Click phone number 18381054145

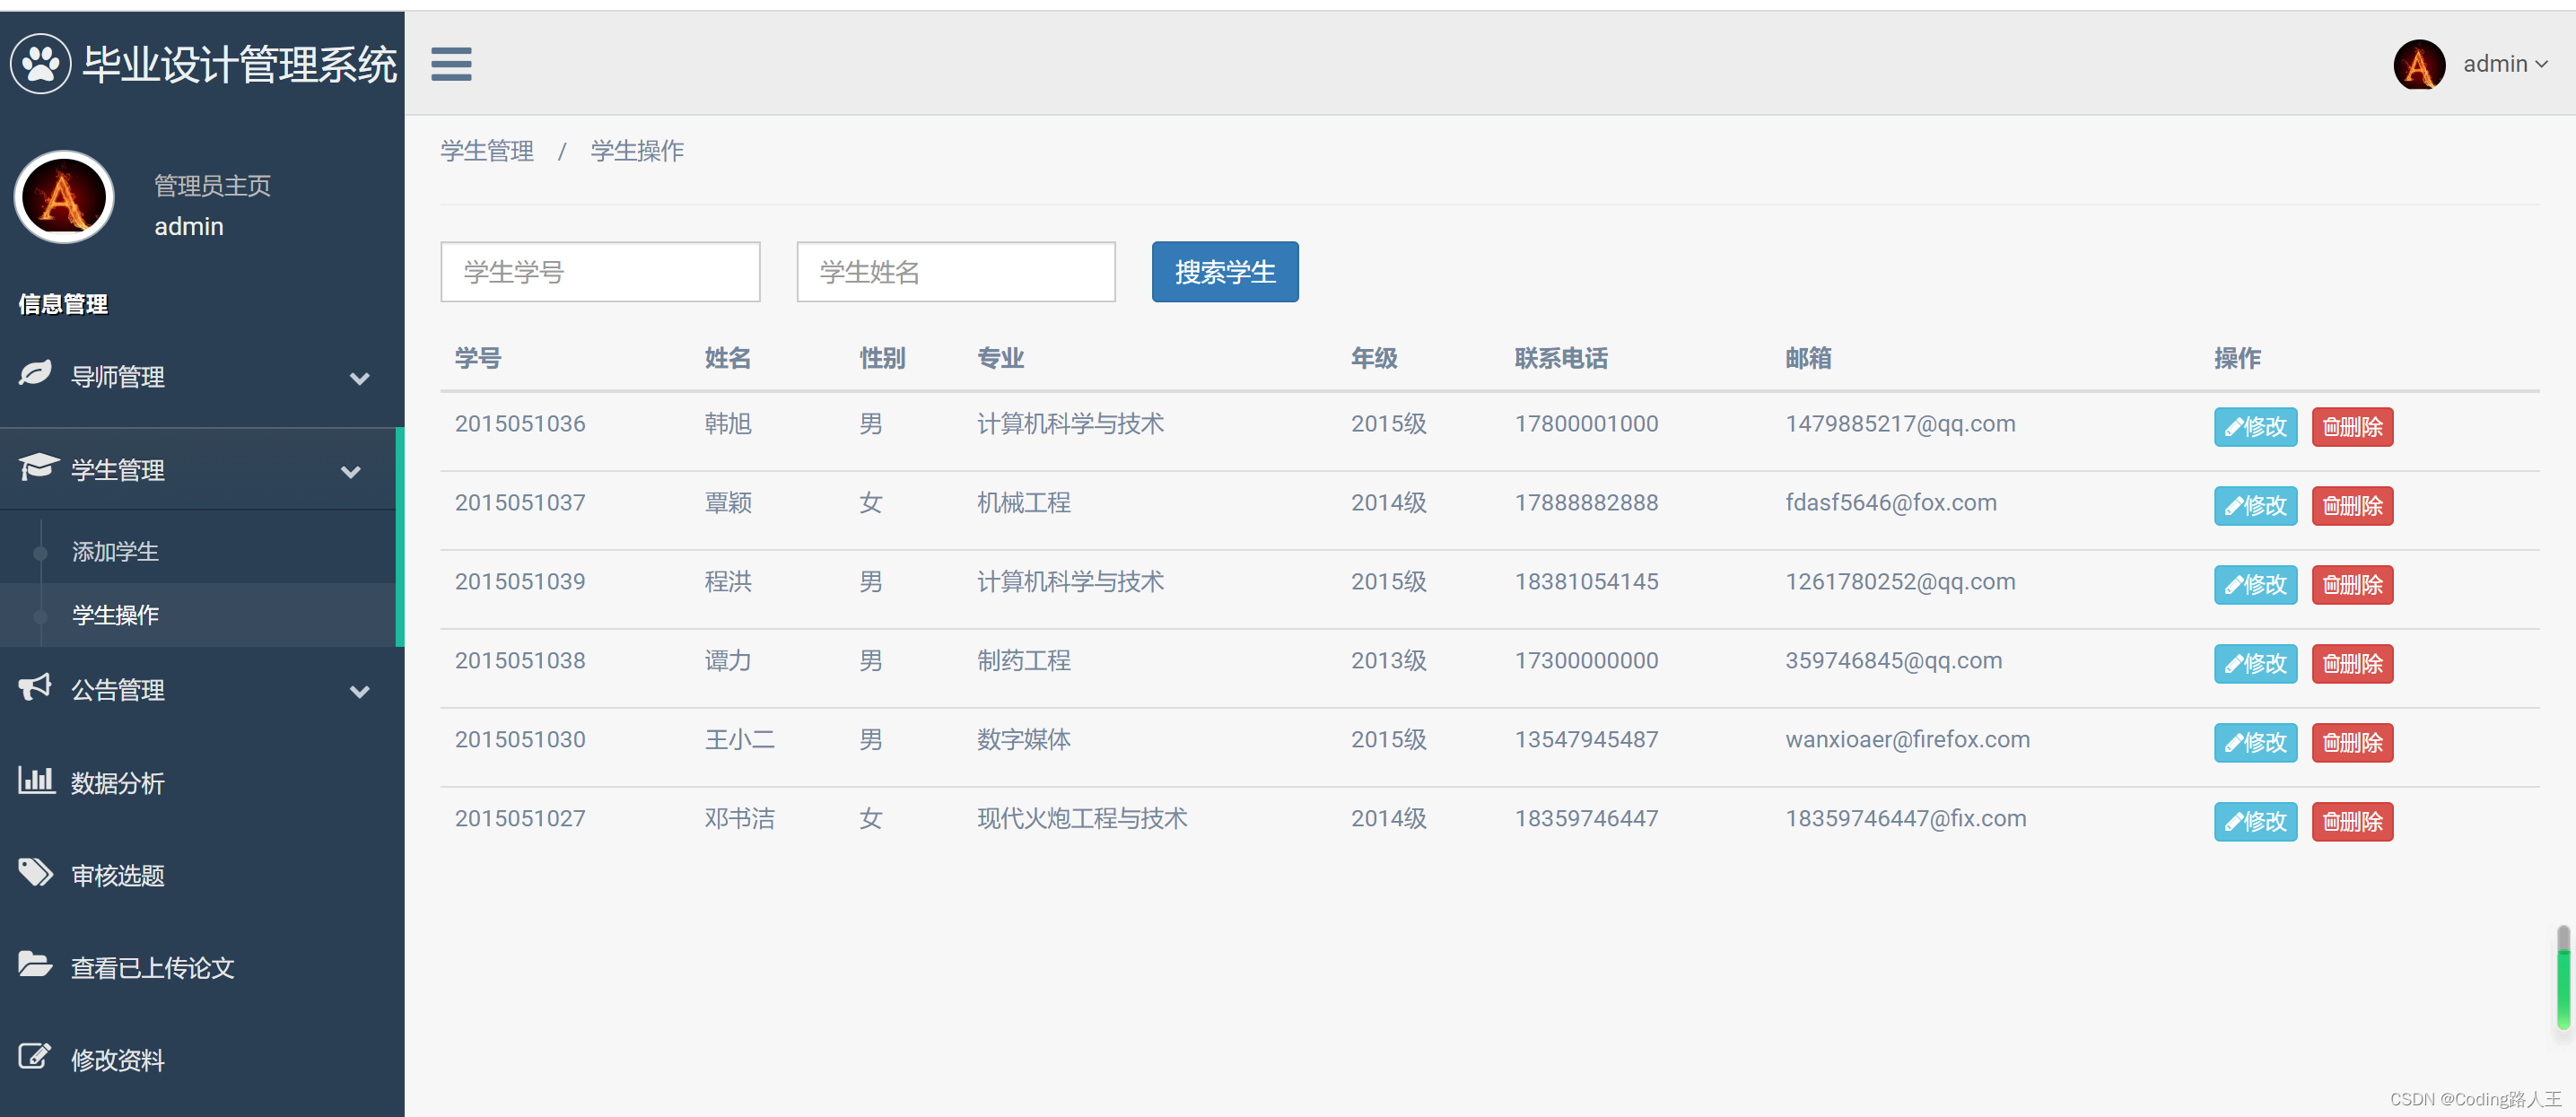[1586, 582]
